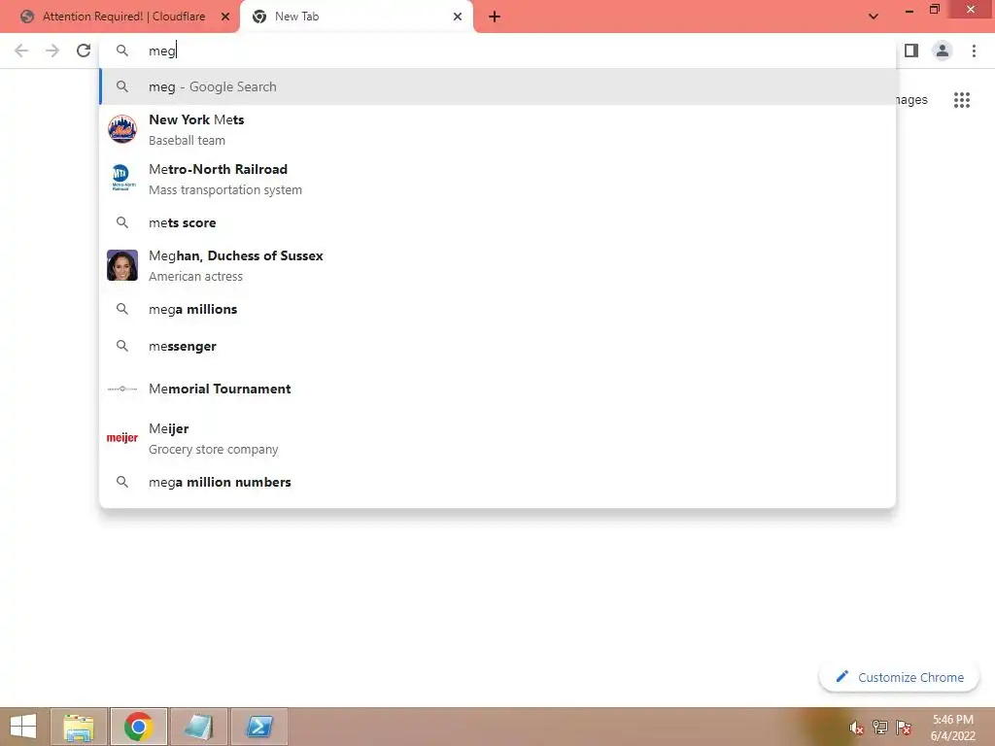This screenshot has width=995, height=746.
Task: Launch PowerShell from the taskbar
Action: (x=258, y=727)
